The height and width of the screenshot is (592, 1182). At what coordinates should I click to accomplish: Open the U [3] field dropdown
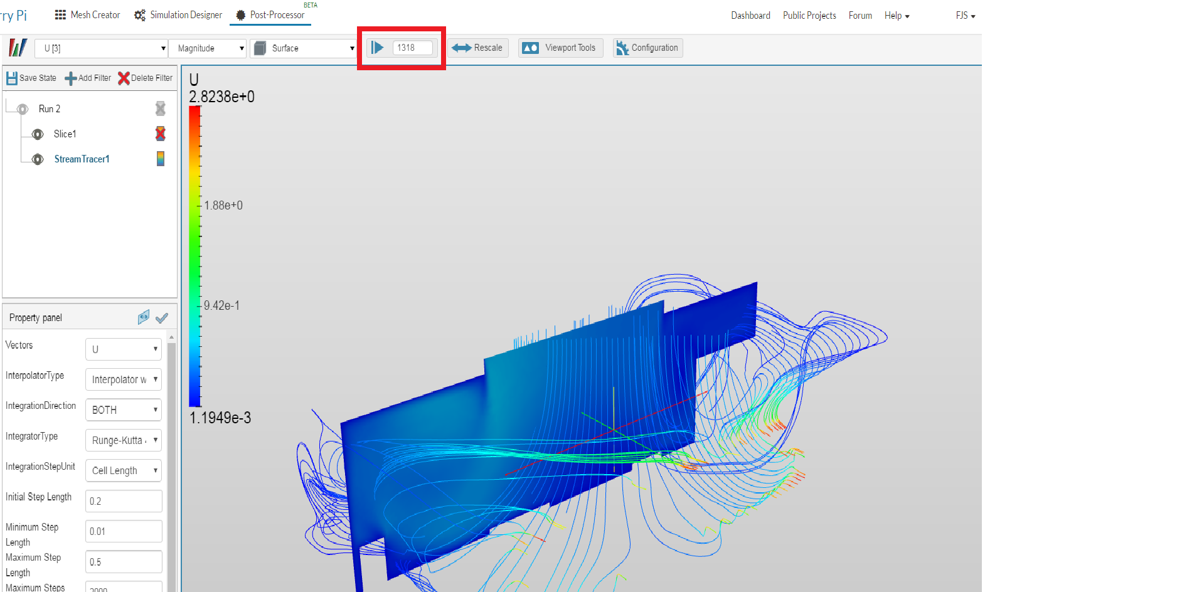(102, 48)
